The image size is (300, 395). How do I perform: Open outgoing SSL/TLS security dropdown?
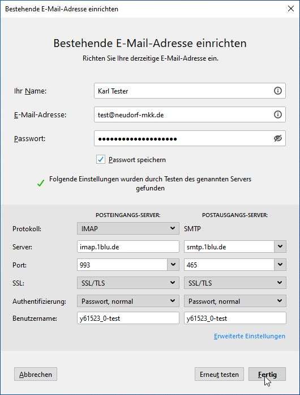coord(235,283)
